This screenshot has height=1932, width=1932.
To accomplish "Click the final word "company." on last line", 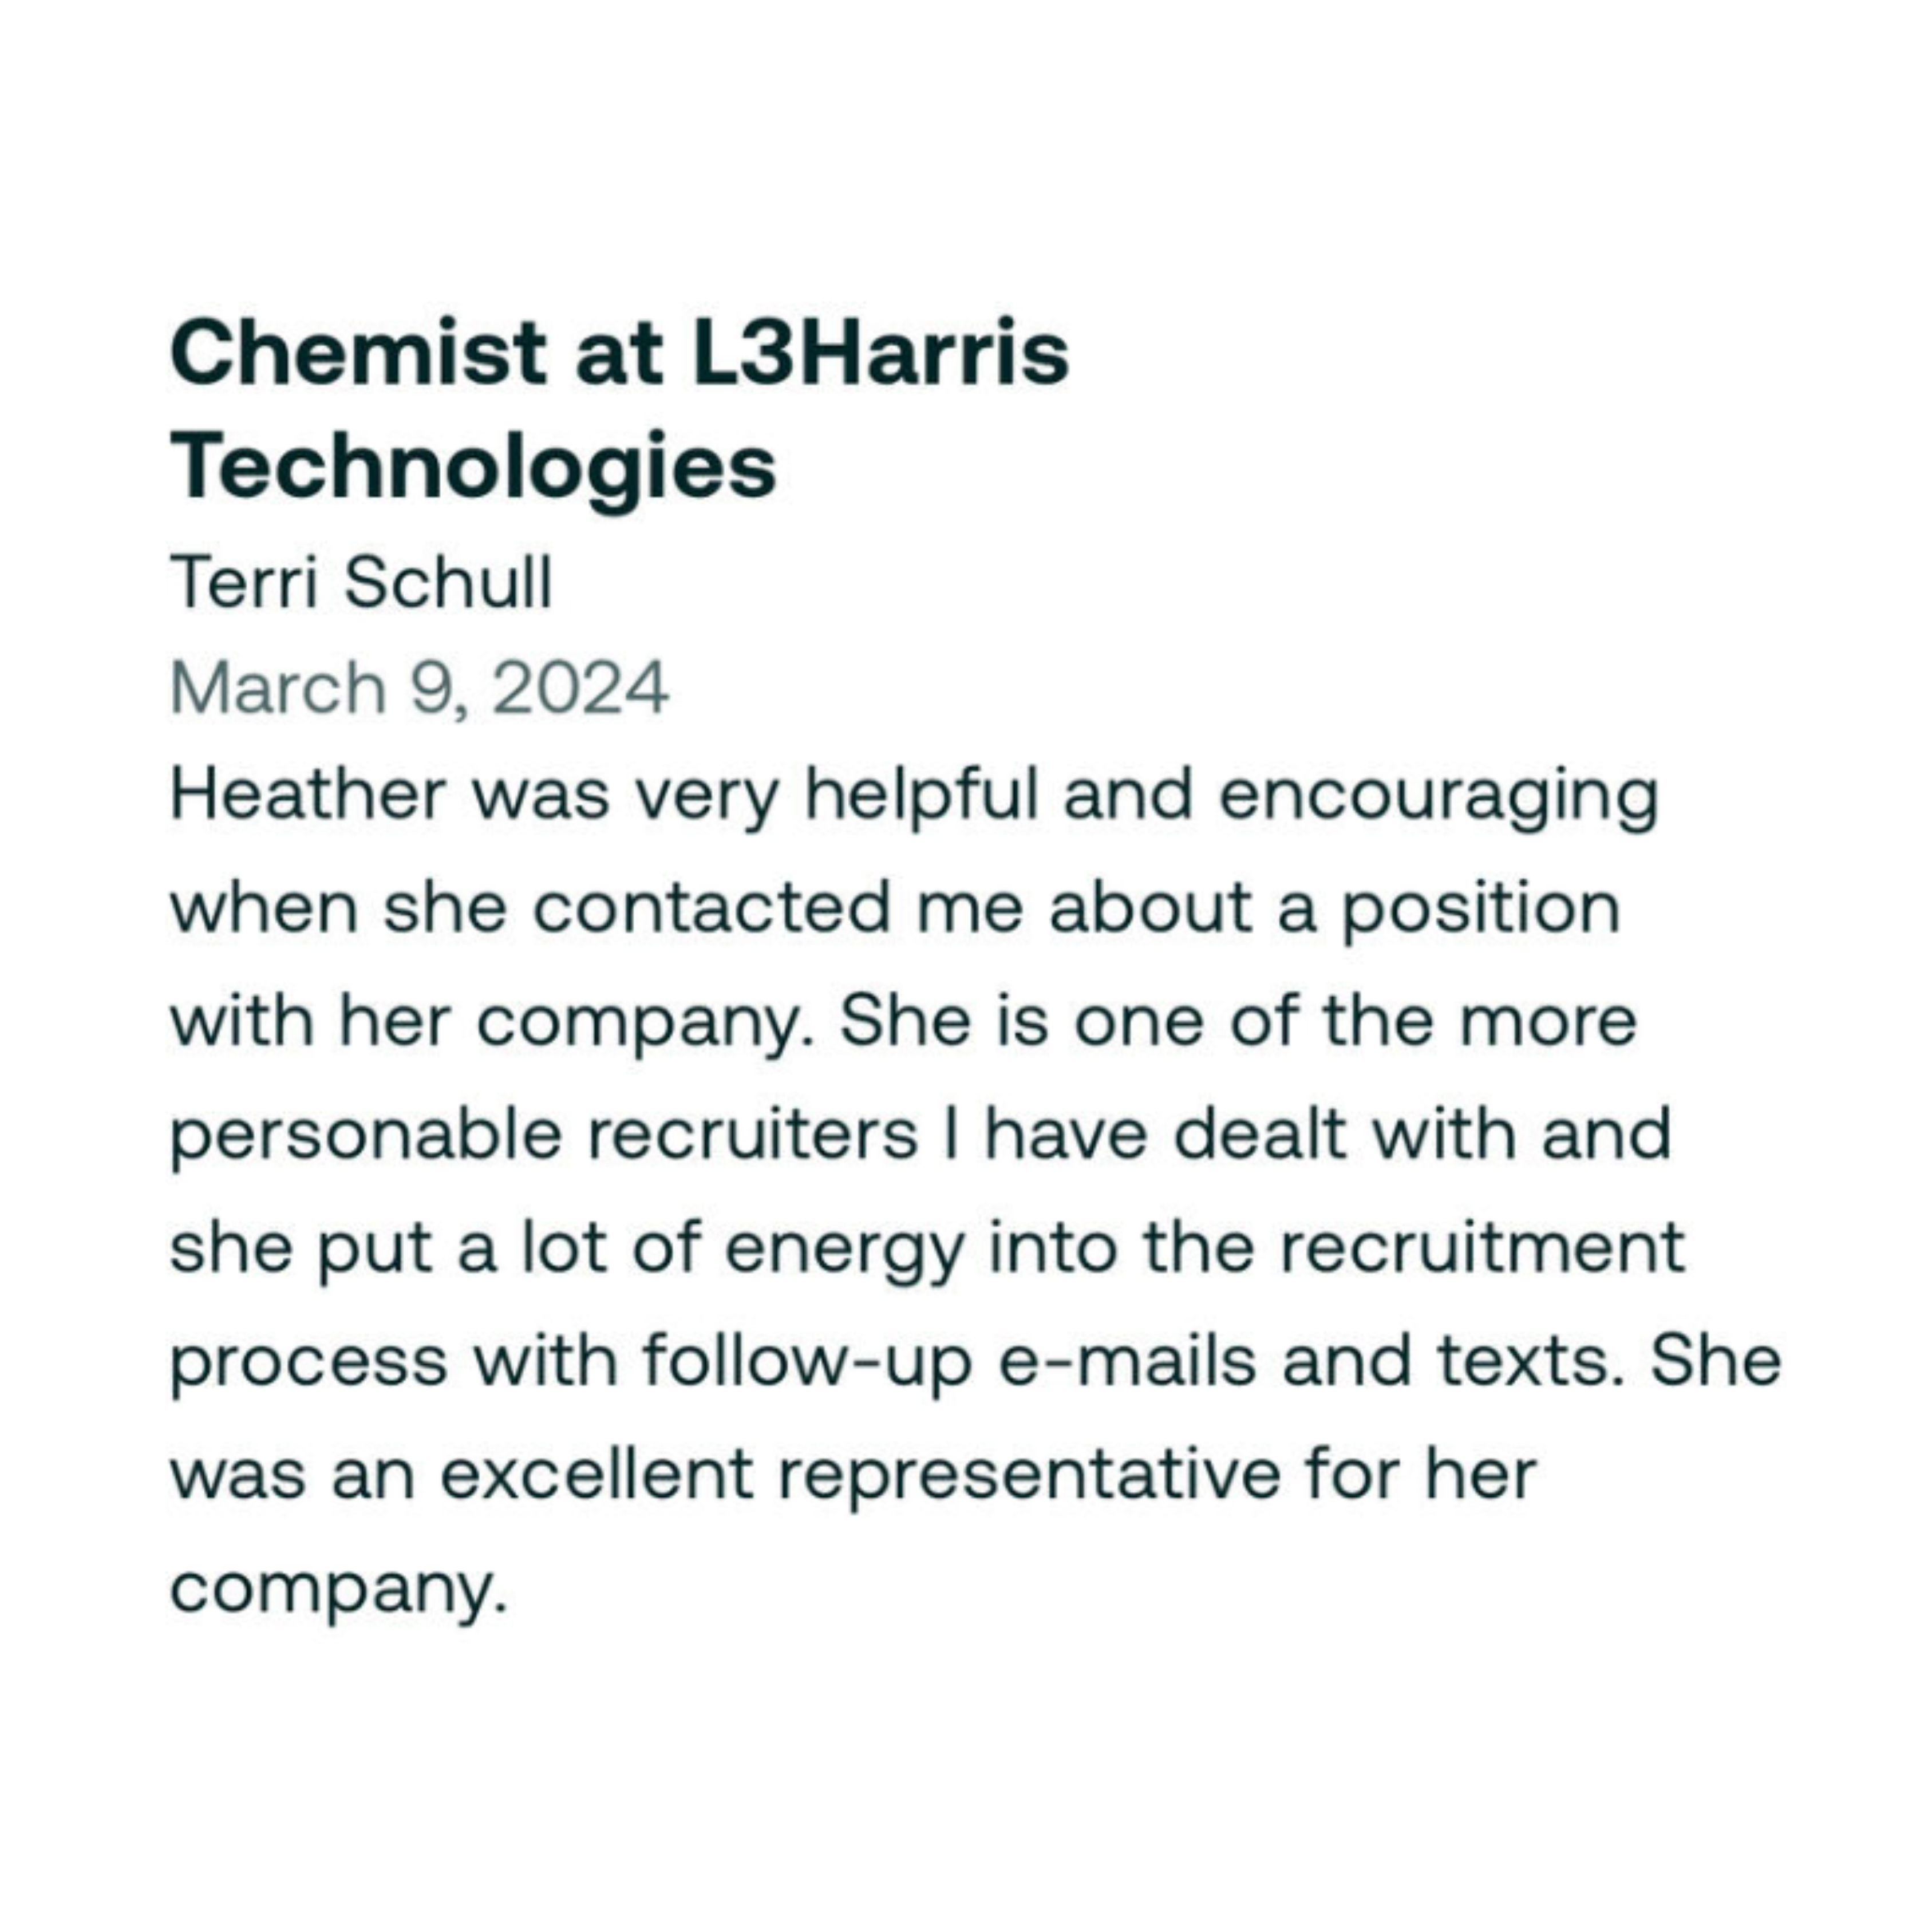I will 339,1590.
